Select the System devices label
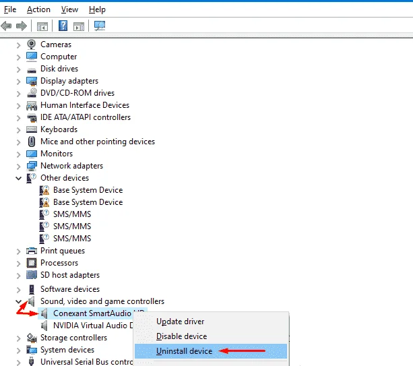This screenshot has width=413, height=366. click(x=67, y=350)
